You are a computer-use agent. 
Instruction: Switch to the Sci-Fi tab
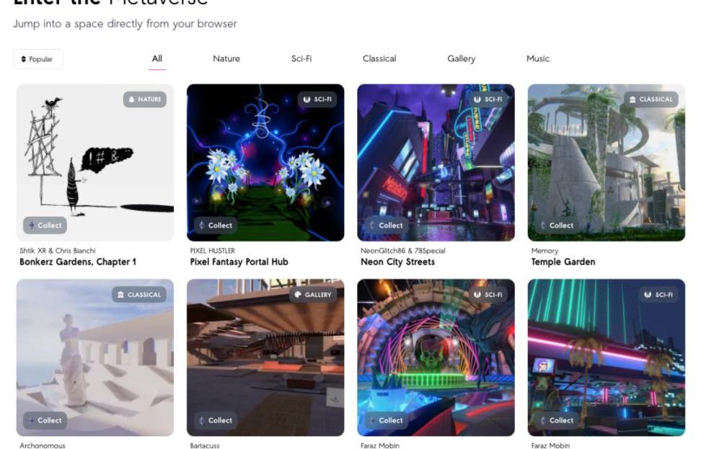(x=301, y=58)
